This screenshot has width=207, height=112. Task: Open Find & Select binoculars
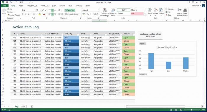[x=185, y=12]
